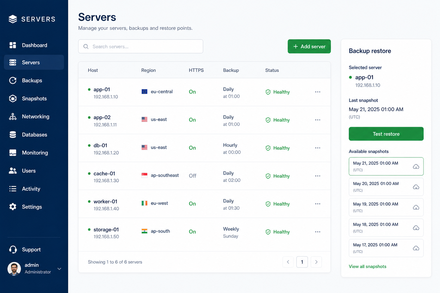The height and width of the screenshot is (293, 440).
Task: Click the Activity list icon
Action: [13, 189]
